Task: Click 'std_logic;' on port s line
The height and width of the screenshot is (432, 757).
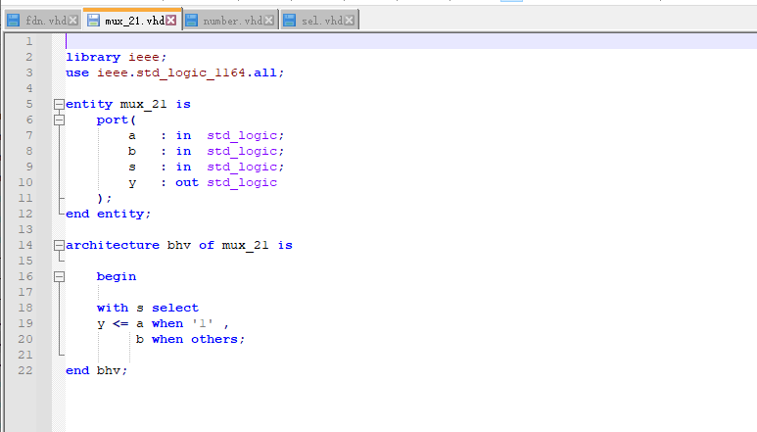Action: [245, 167]
